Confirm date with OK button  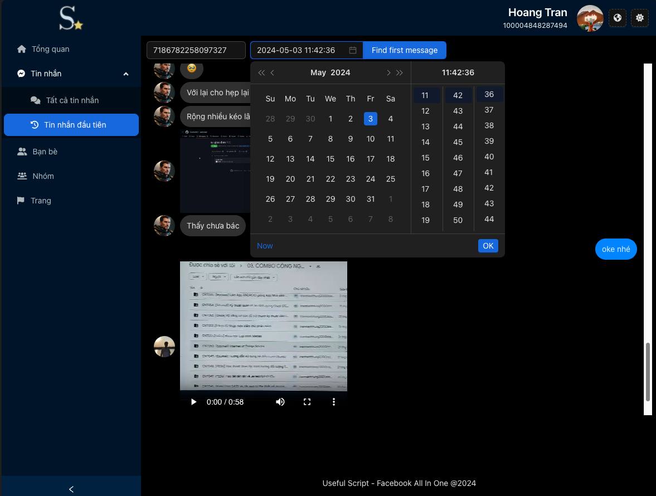[x=488, y=246]
